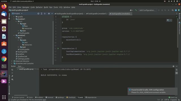Expand External Libraries node
This screenshot has height=101, width=181.
pos(12,61)
